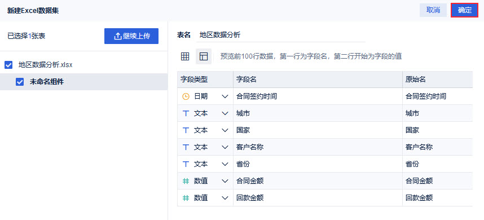Select the field layout view icon
The width and height of the screenshot is (484, 220).
pos(204,56)
